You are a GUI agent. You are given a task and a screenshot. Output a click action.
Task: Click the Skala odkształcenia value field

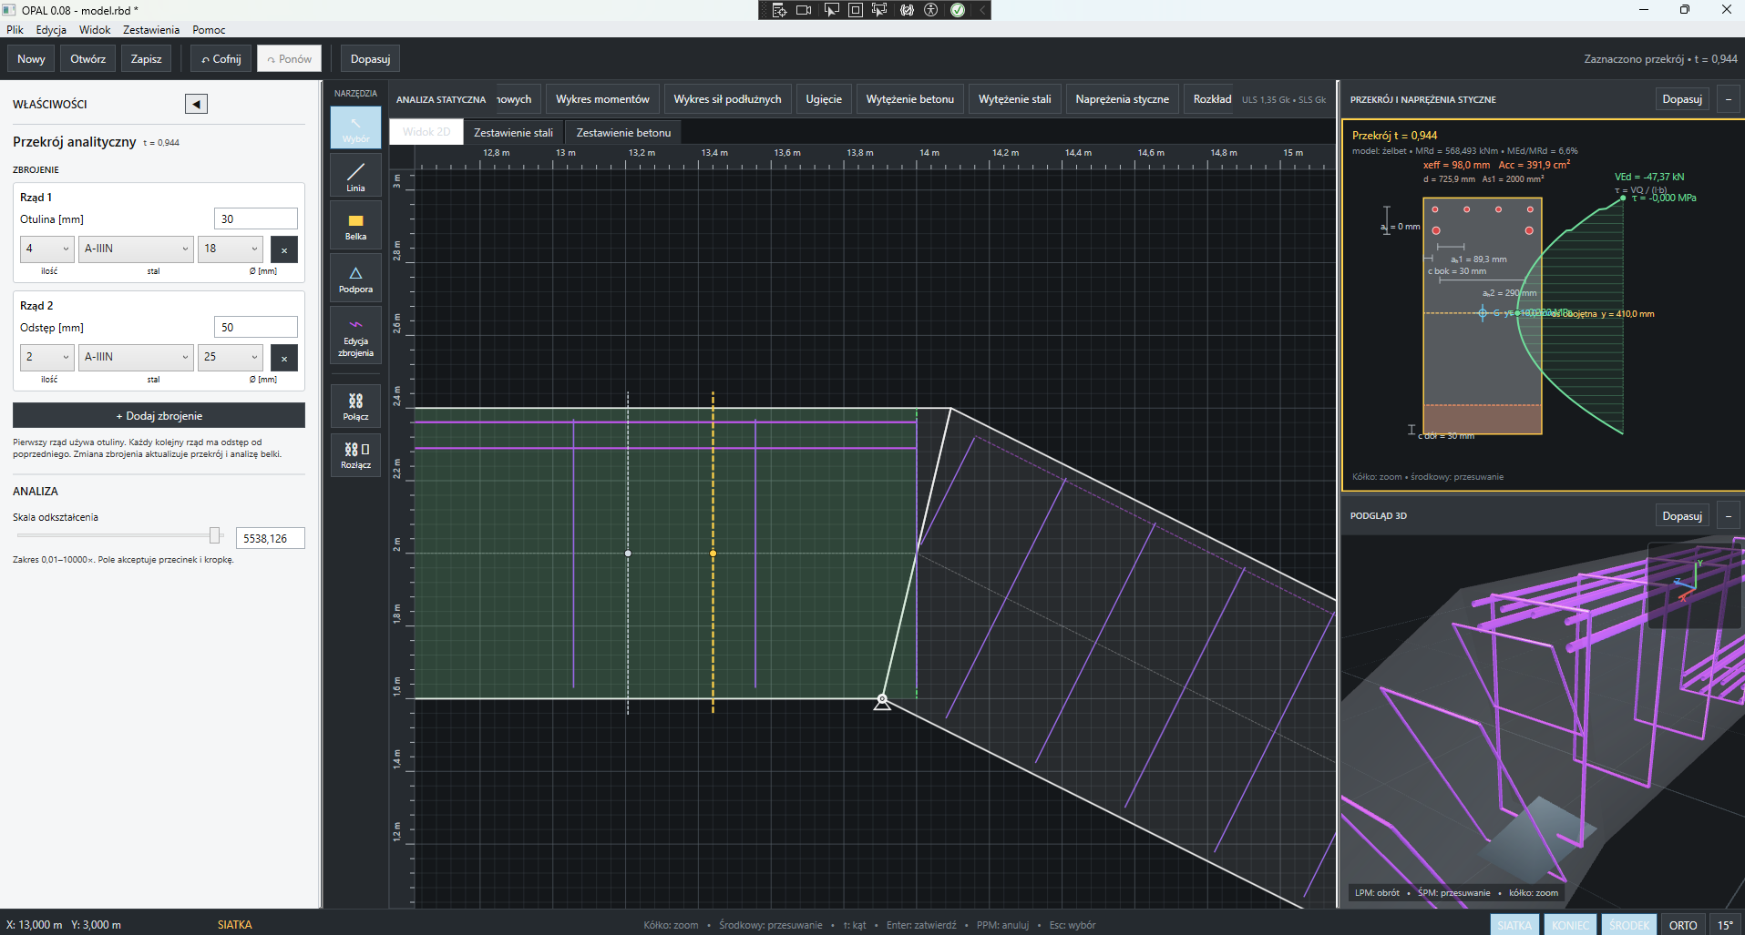tap(270, 538)
